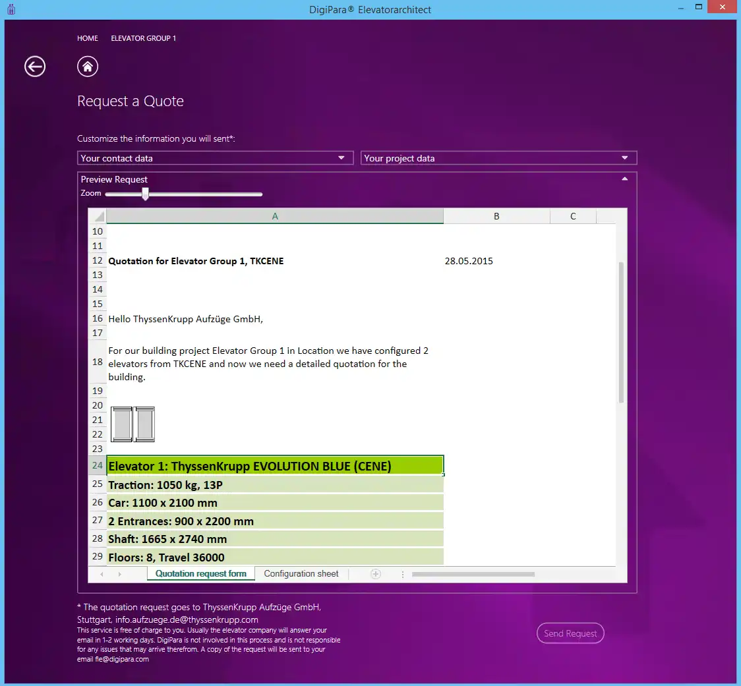Select the Quotation request form tab
Viewport: 741px width, 686px height.
(x=200, y=574)
